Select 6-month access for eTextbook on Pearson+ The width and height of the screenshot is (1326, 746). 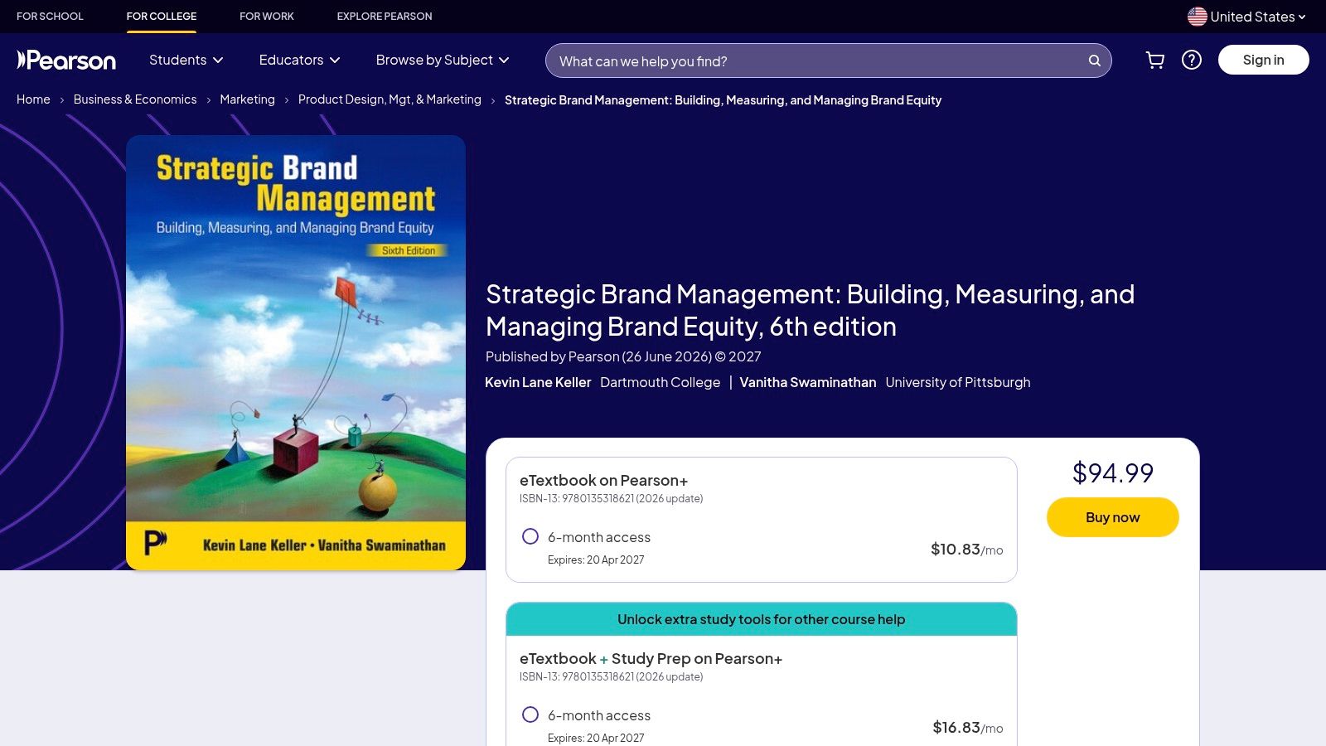(530, 536)
